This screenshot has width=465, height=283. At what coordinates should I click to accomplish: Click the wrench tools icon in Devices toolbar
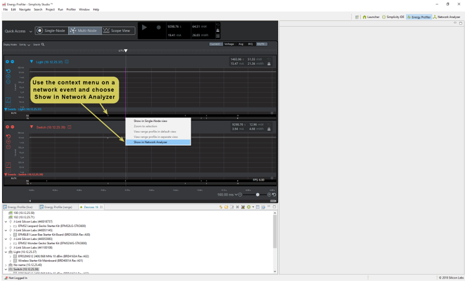pos(243,207)
